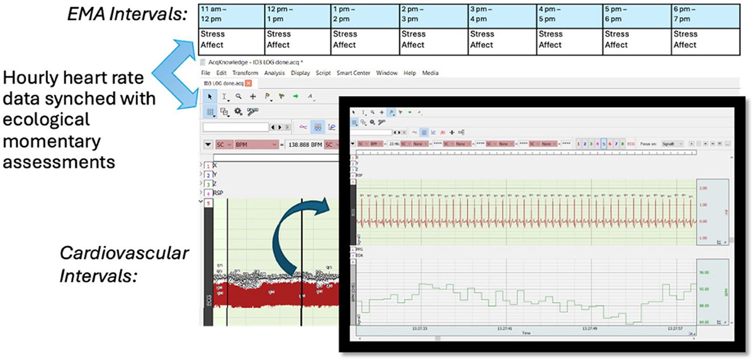
Task: Click vertical scrollbar thumb on front window's right edge
Action: [x=732, y=240]
